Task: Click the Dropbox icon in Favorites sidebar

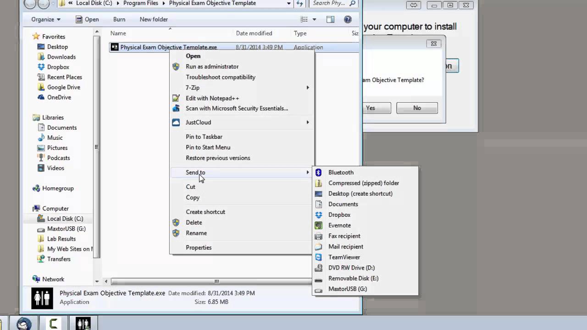Action: pyautogui.click(x=41, y=67)
